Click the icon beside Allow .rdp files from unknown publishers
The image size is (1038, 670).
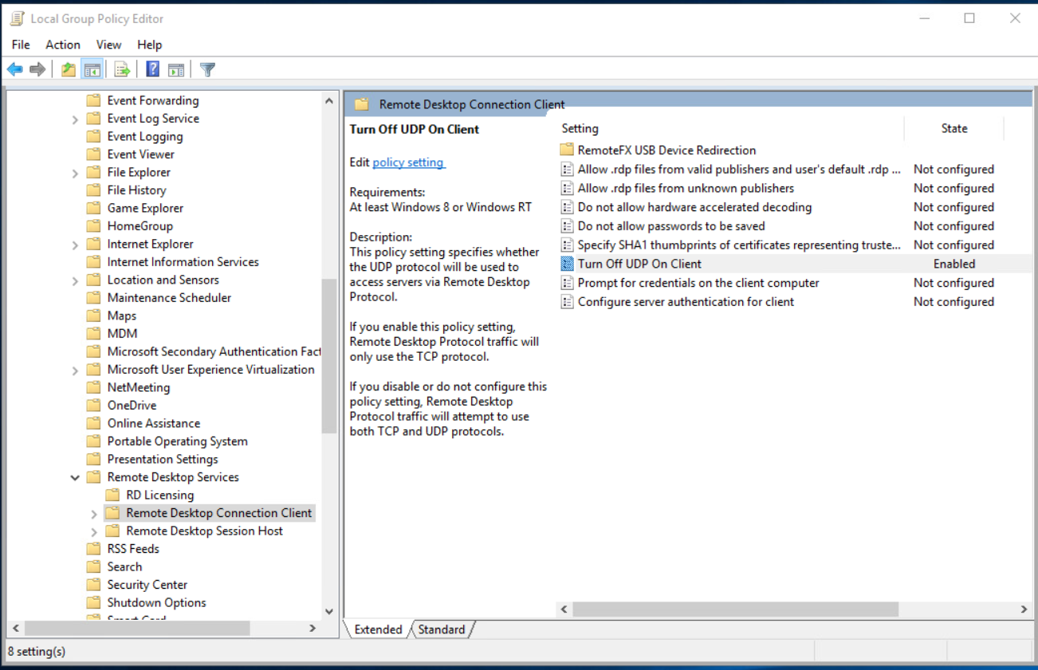567,188
